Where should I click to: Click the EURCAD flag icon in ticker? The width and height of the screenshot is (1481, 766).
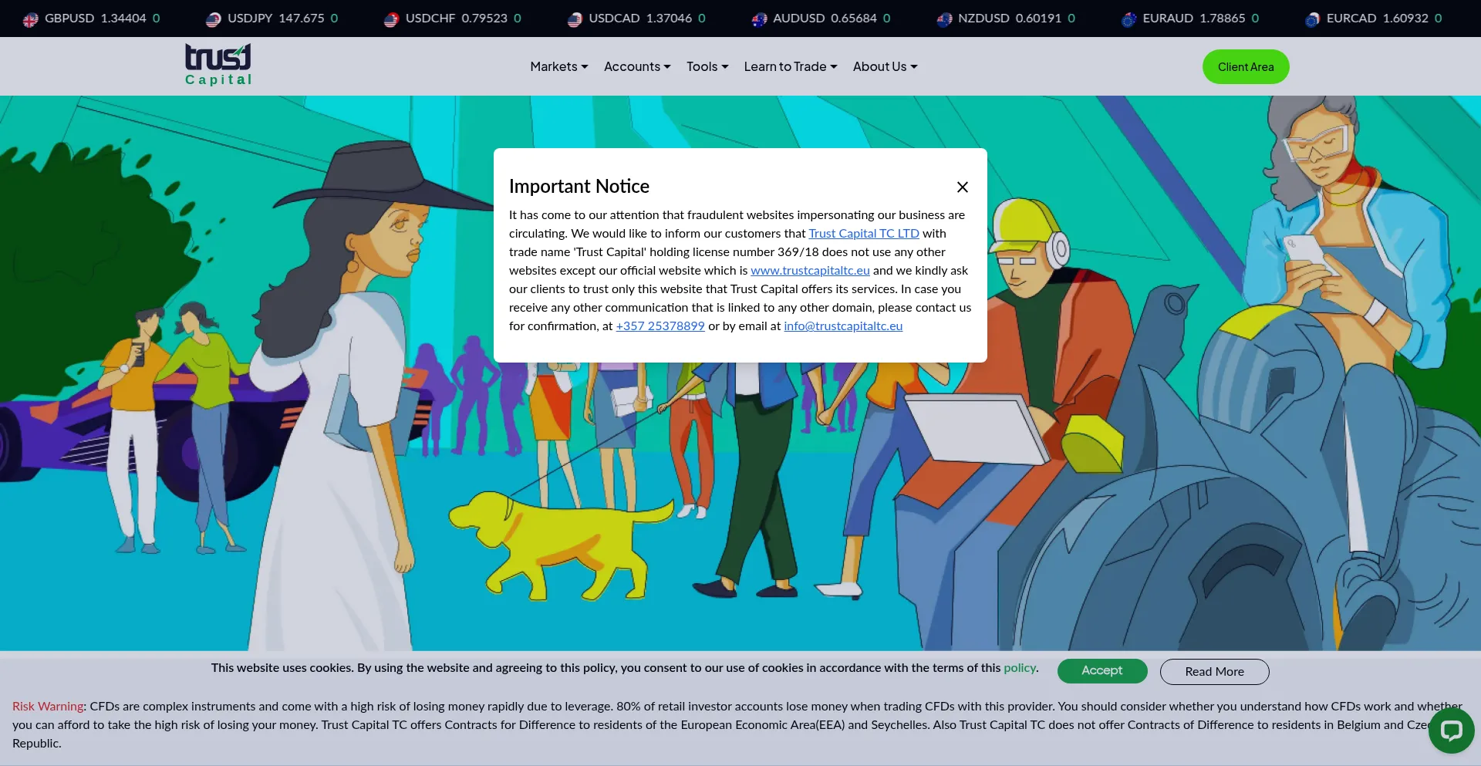[1312, 19]
